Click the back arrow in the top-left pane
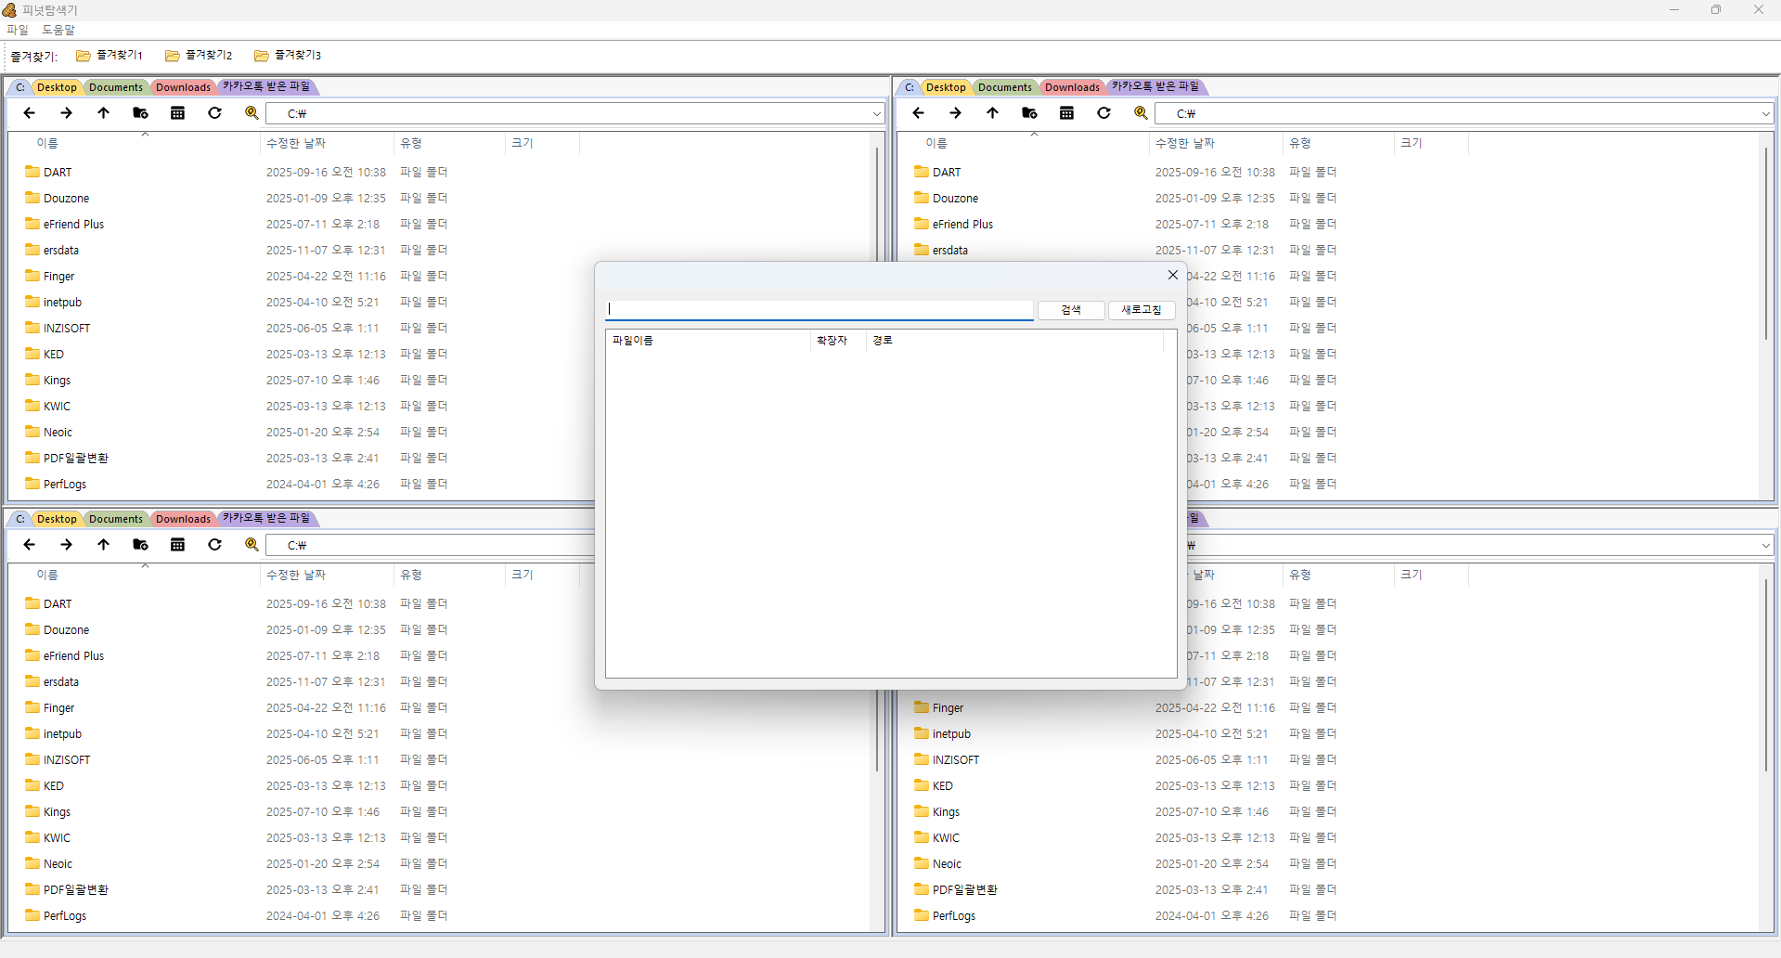The image size is (1781, 958). pos(30,113)
